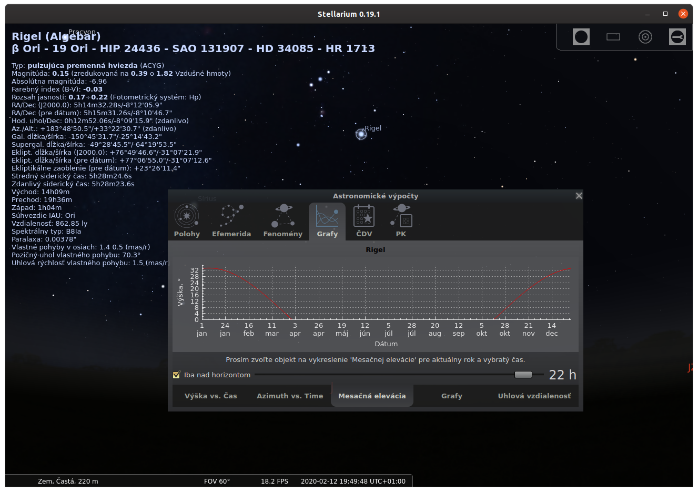Maximize the Stellarium window

tap(665, 14)
